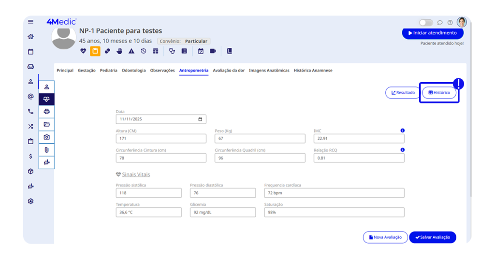Expand the hamburger menu in the sidebar
This screenshot has height=260, width=495.
[30, 22]
